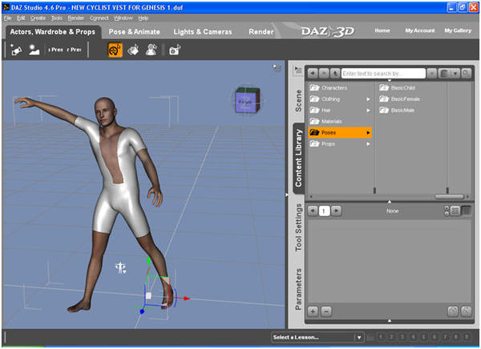
Task: Click the blue Z-axis handle of the manipulator
Action: pos(142,311)
